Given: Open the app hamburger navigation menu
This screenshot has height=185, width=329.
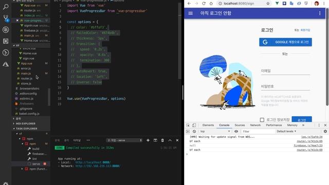Looking at the screenshot, I should (x=191, y=13).
